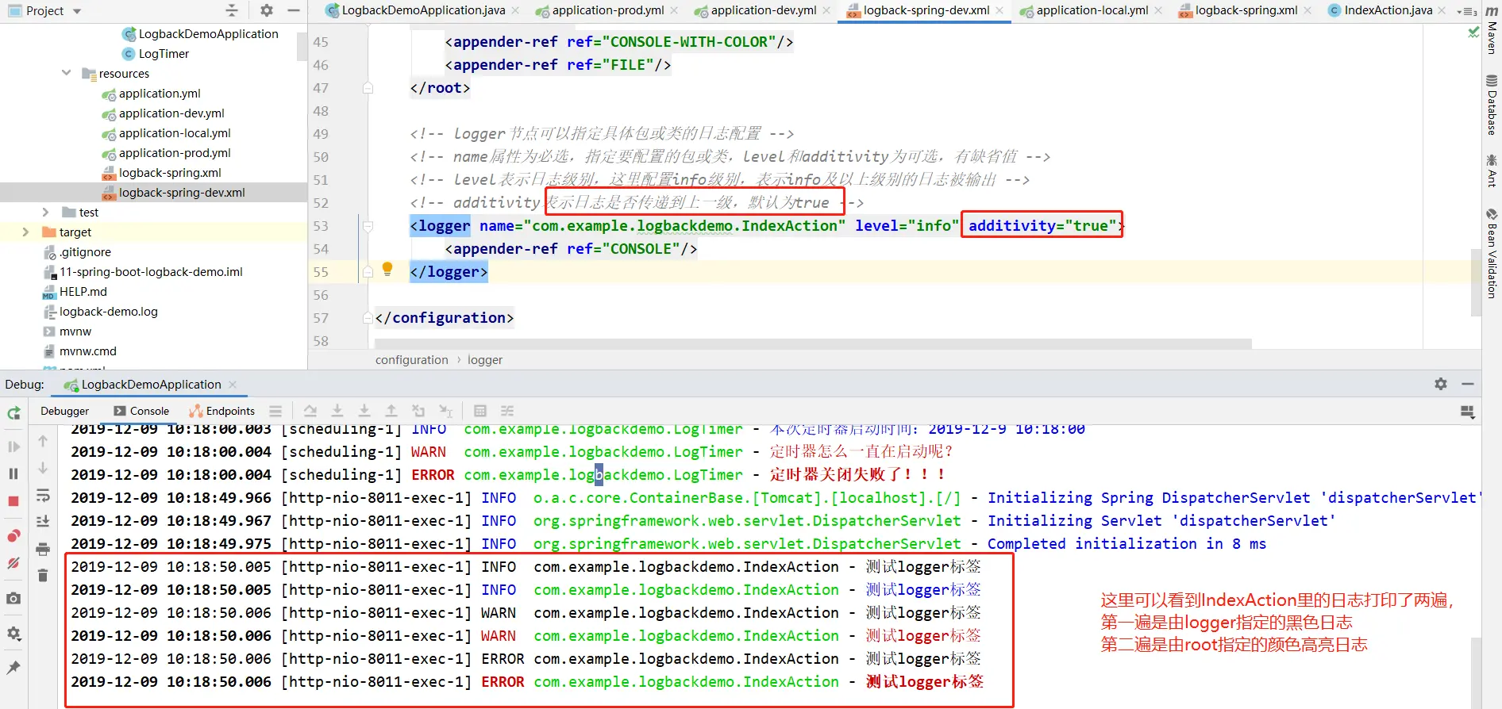Viewport: 1502px width, 709px height.
Task: Open the Endpoints tab
Action: (x=222, y=411)
